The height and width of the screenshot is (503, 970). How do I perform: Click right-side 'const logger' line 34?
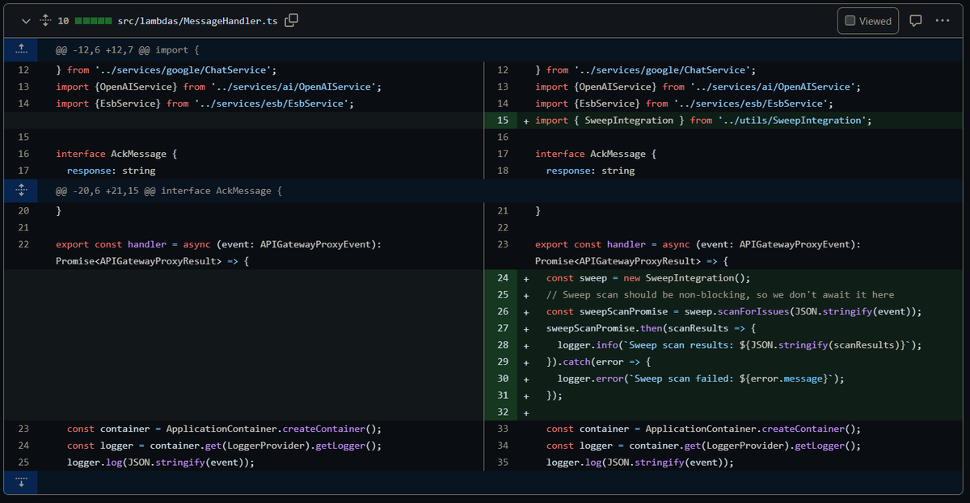tap(703, 446)
